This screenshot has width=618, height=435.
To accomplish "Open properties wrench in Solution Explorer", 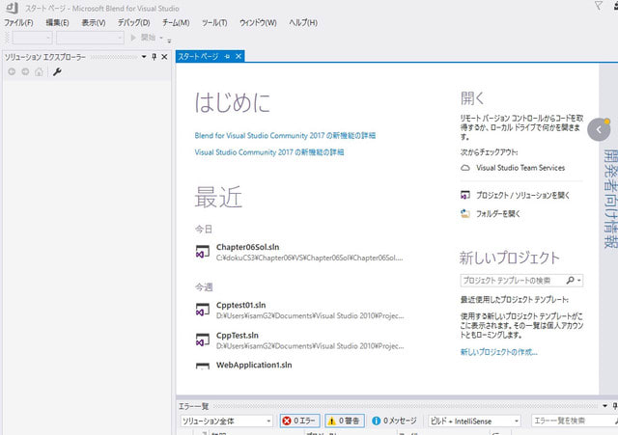I will click(x=57, y=71).
